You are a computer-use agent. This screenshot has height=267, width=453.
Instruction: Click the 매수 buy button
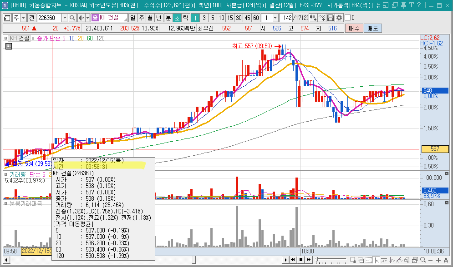pyautogui.click(x=354, y=28)
